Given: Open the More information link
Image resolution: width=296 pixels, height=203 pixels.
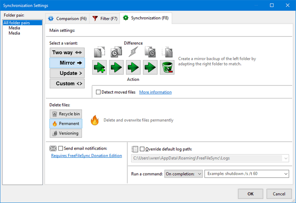Looking at the screenshot, I should pos(155,92).
